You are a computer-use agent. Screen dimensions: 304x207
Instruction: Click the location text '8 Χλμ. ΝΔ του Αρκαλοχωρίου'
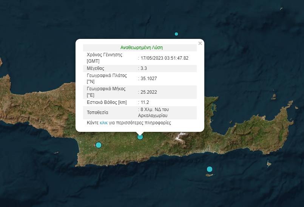pyautogui.click(x=153, y=113)
